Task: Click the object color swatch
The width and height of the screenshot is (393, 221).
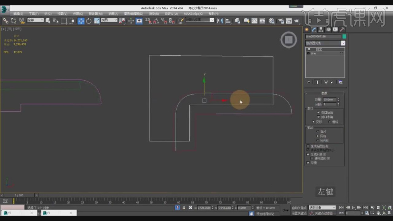Action: 343,36
